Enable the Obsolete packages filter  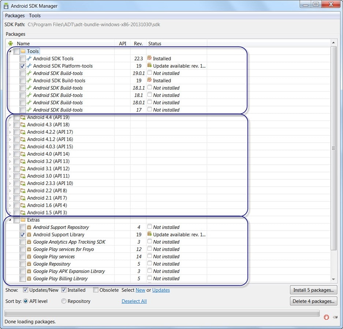[96, 290]
